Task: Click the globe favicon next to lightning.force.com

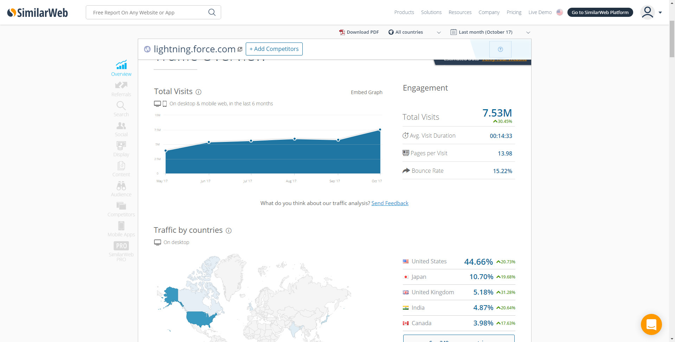Action: (147, 49)
